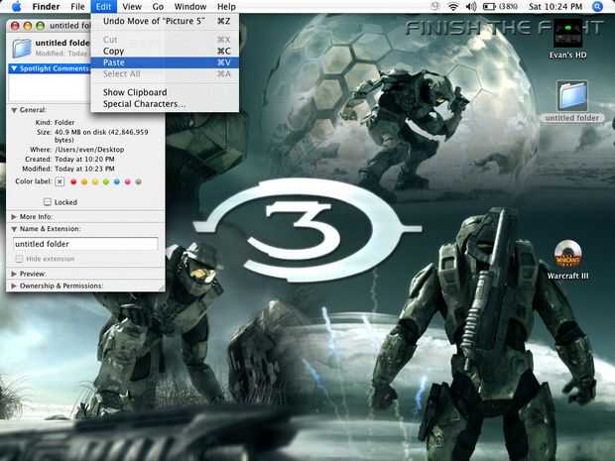Choose Copy from Edit menu
The width and height of the screenshot is (615, 461).
165,51
